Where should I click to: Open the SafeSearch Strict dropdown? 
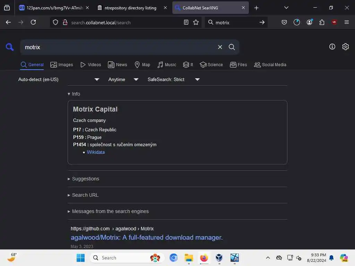[174, 79]
